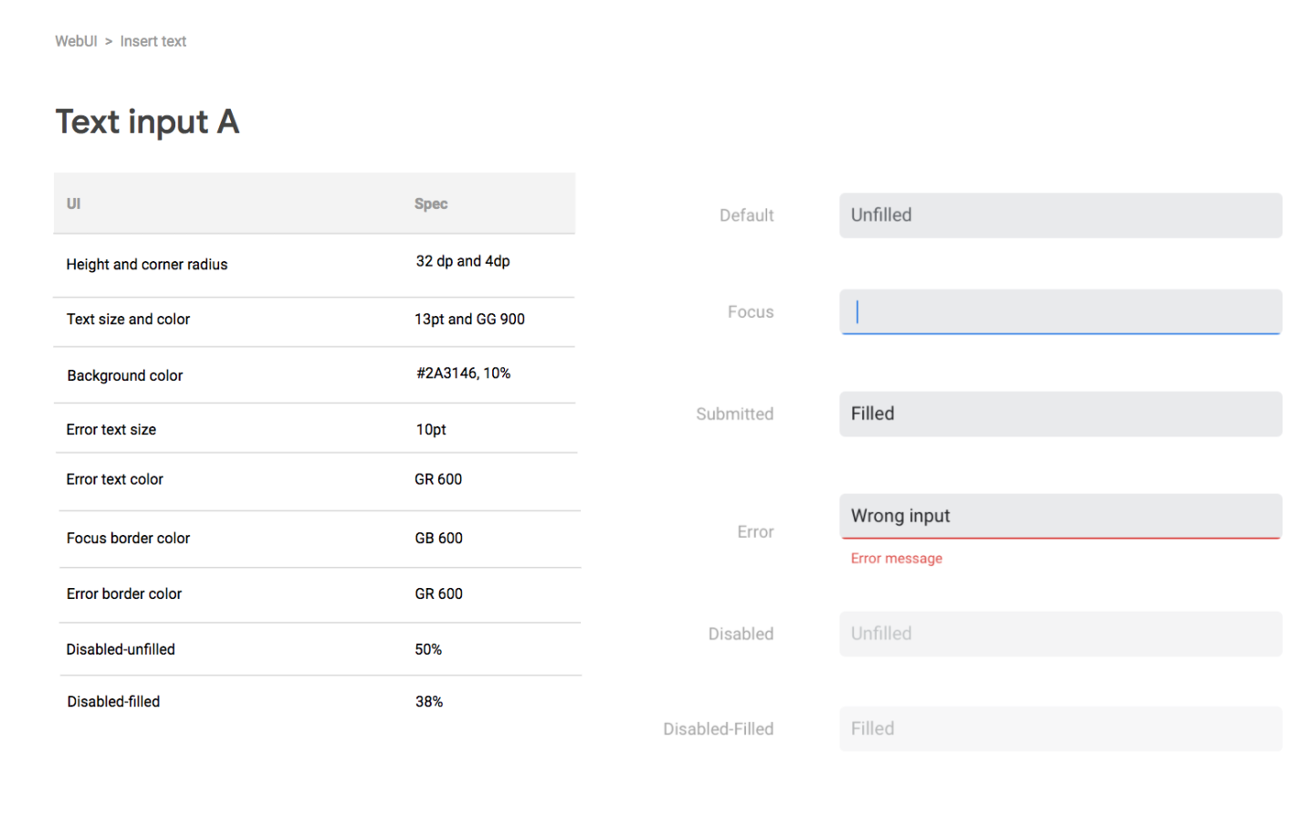This screenshot has height=818, width=1315.
Task: Select the Disabled unfilled input
Action: (1060, 634)
